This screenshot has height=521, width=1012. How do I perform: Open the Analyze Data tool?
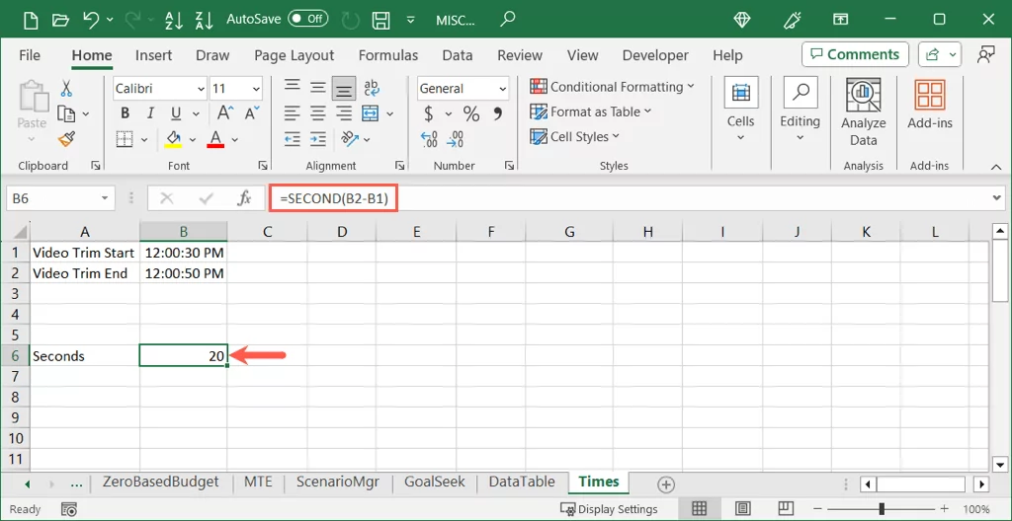[863, 112]
